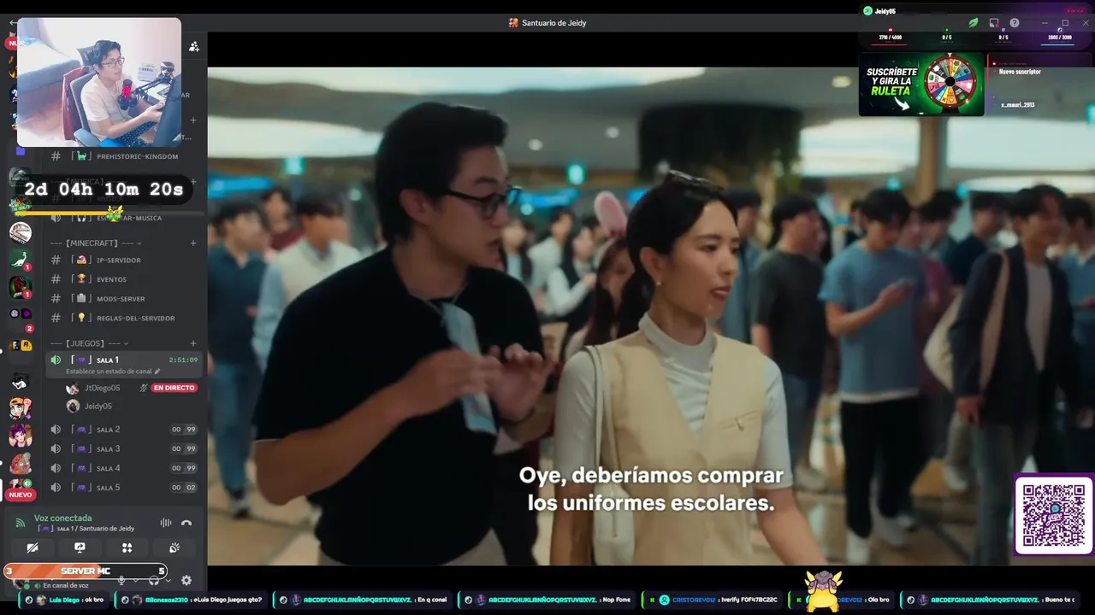1095x615 pixels.
Task: Add a channel to MUSICA category
Action: [x=193, y=182]
